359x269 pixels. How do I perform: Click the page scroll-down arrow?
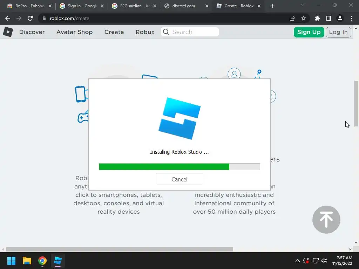pos(356,243)
